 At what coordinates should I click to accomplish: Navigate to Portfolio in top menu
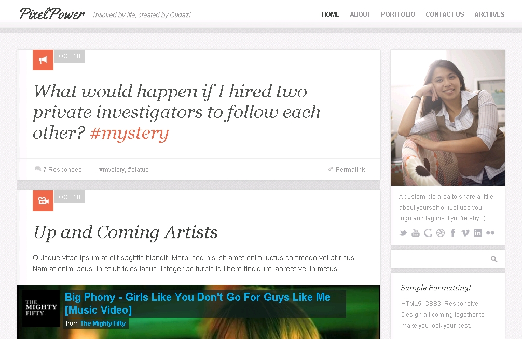398,14
